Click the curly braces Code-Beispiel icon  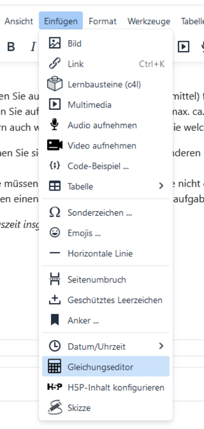click(55, 166)
